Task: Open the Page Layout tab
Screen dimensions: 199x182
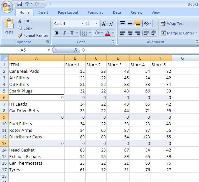Action: pyautogui.click(x=68, y=12)
